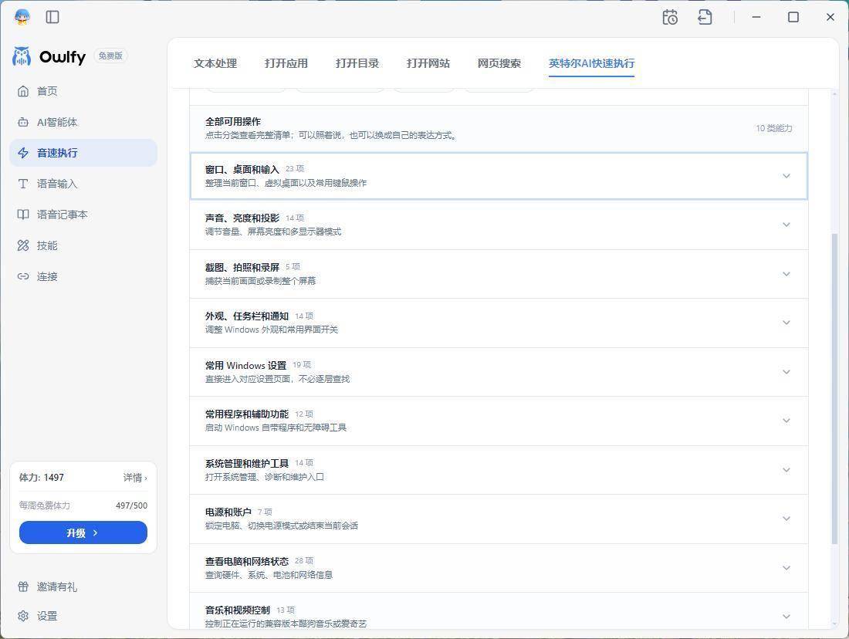
Task: Click the 外观、任务栏和通知 title text
Action: [247, 316]
